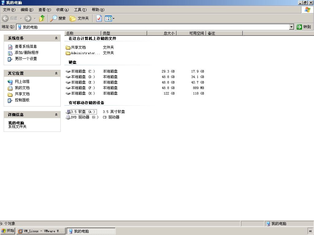Click the 更改一个设置 link text
The height and width of the screenshot is (235, 314).
click(26, 59)
